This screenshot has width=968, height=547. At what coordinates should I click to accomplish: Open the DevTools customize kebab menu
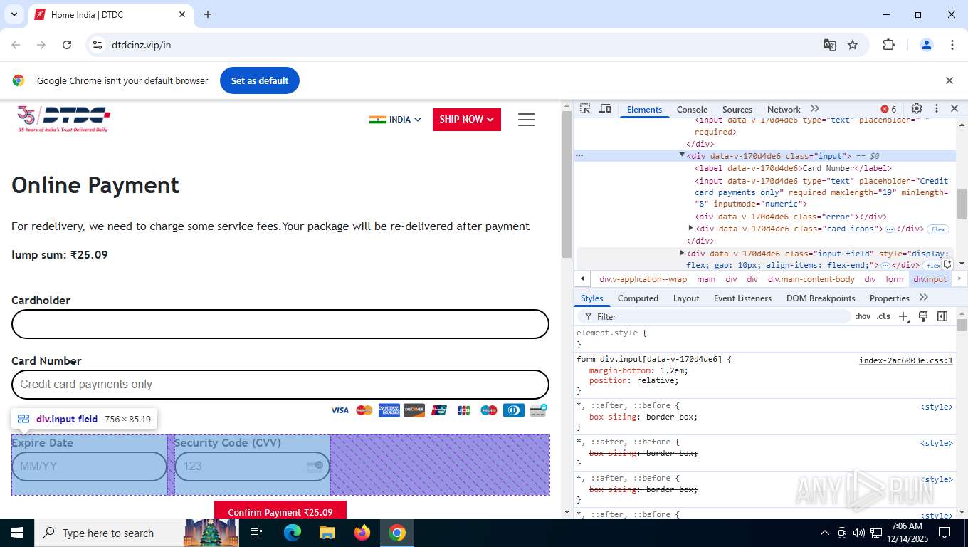pyautogui.click(x=937, y=109)
